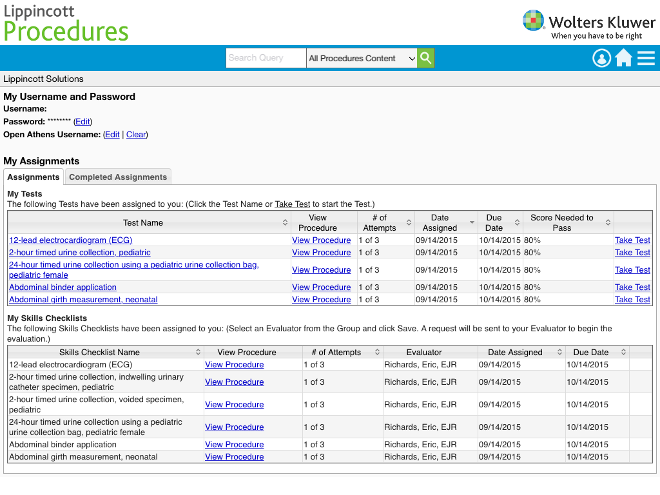Open the 12-lead electrocardiogram (ECG) test
The image size is (660, 495).
click(70, 240)
